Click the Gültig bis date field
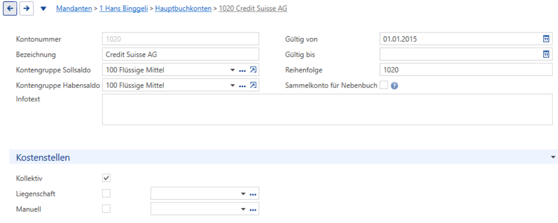 tap(466, 54)
